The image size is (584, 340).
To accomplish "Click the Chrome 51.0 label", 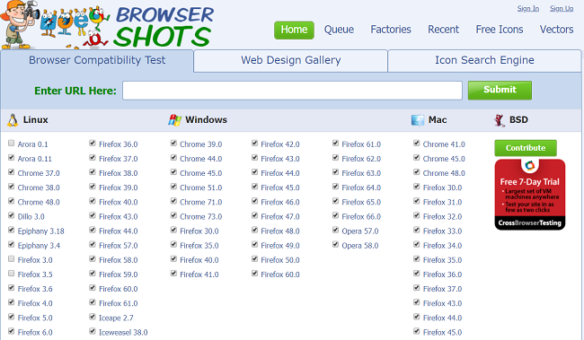I will click(x=200, y=187).
